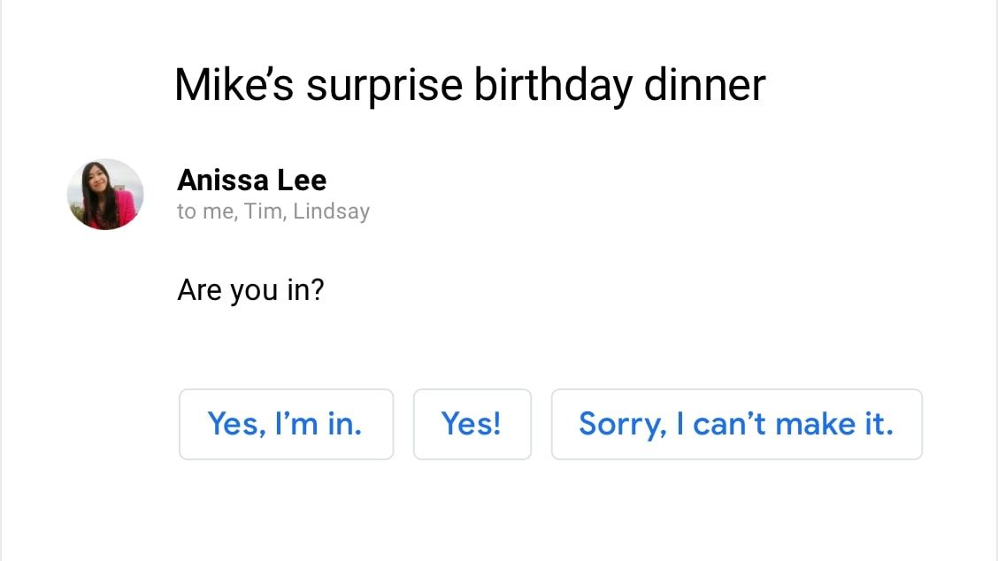Click the word "to" before the recipients

[187, 212]
